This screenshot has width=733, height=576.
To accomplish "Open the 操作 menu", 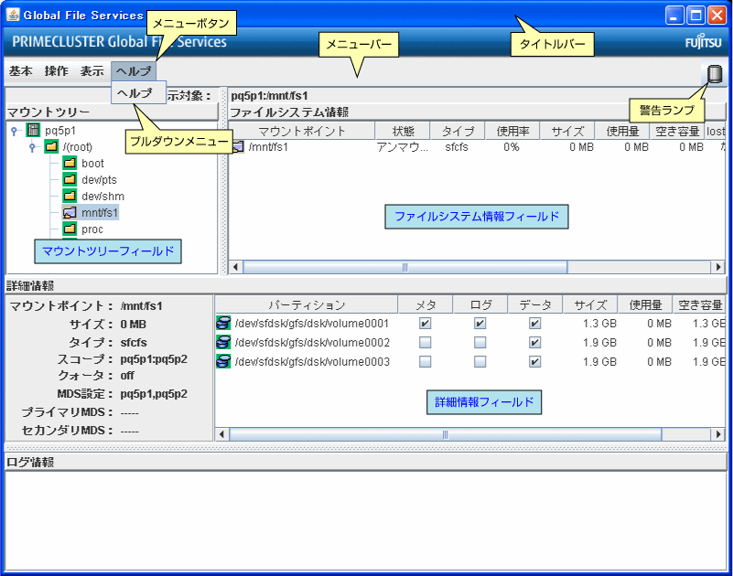I will tap(56, 71).
